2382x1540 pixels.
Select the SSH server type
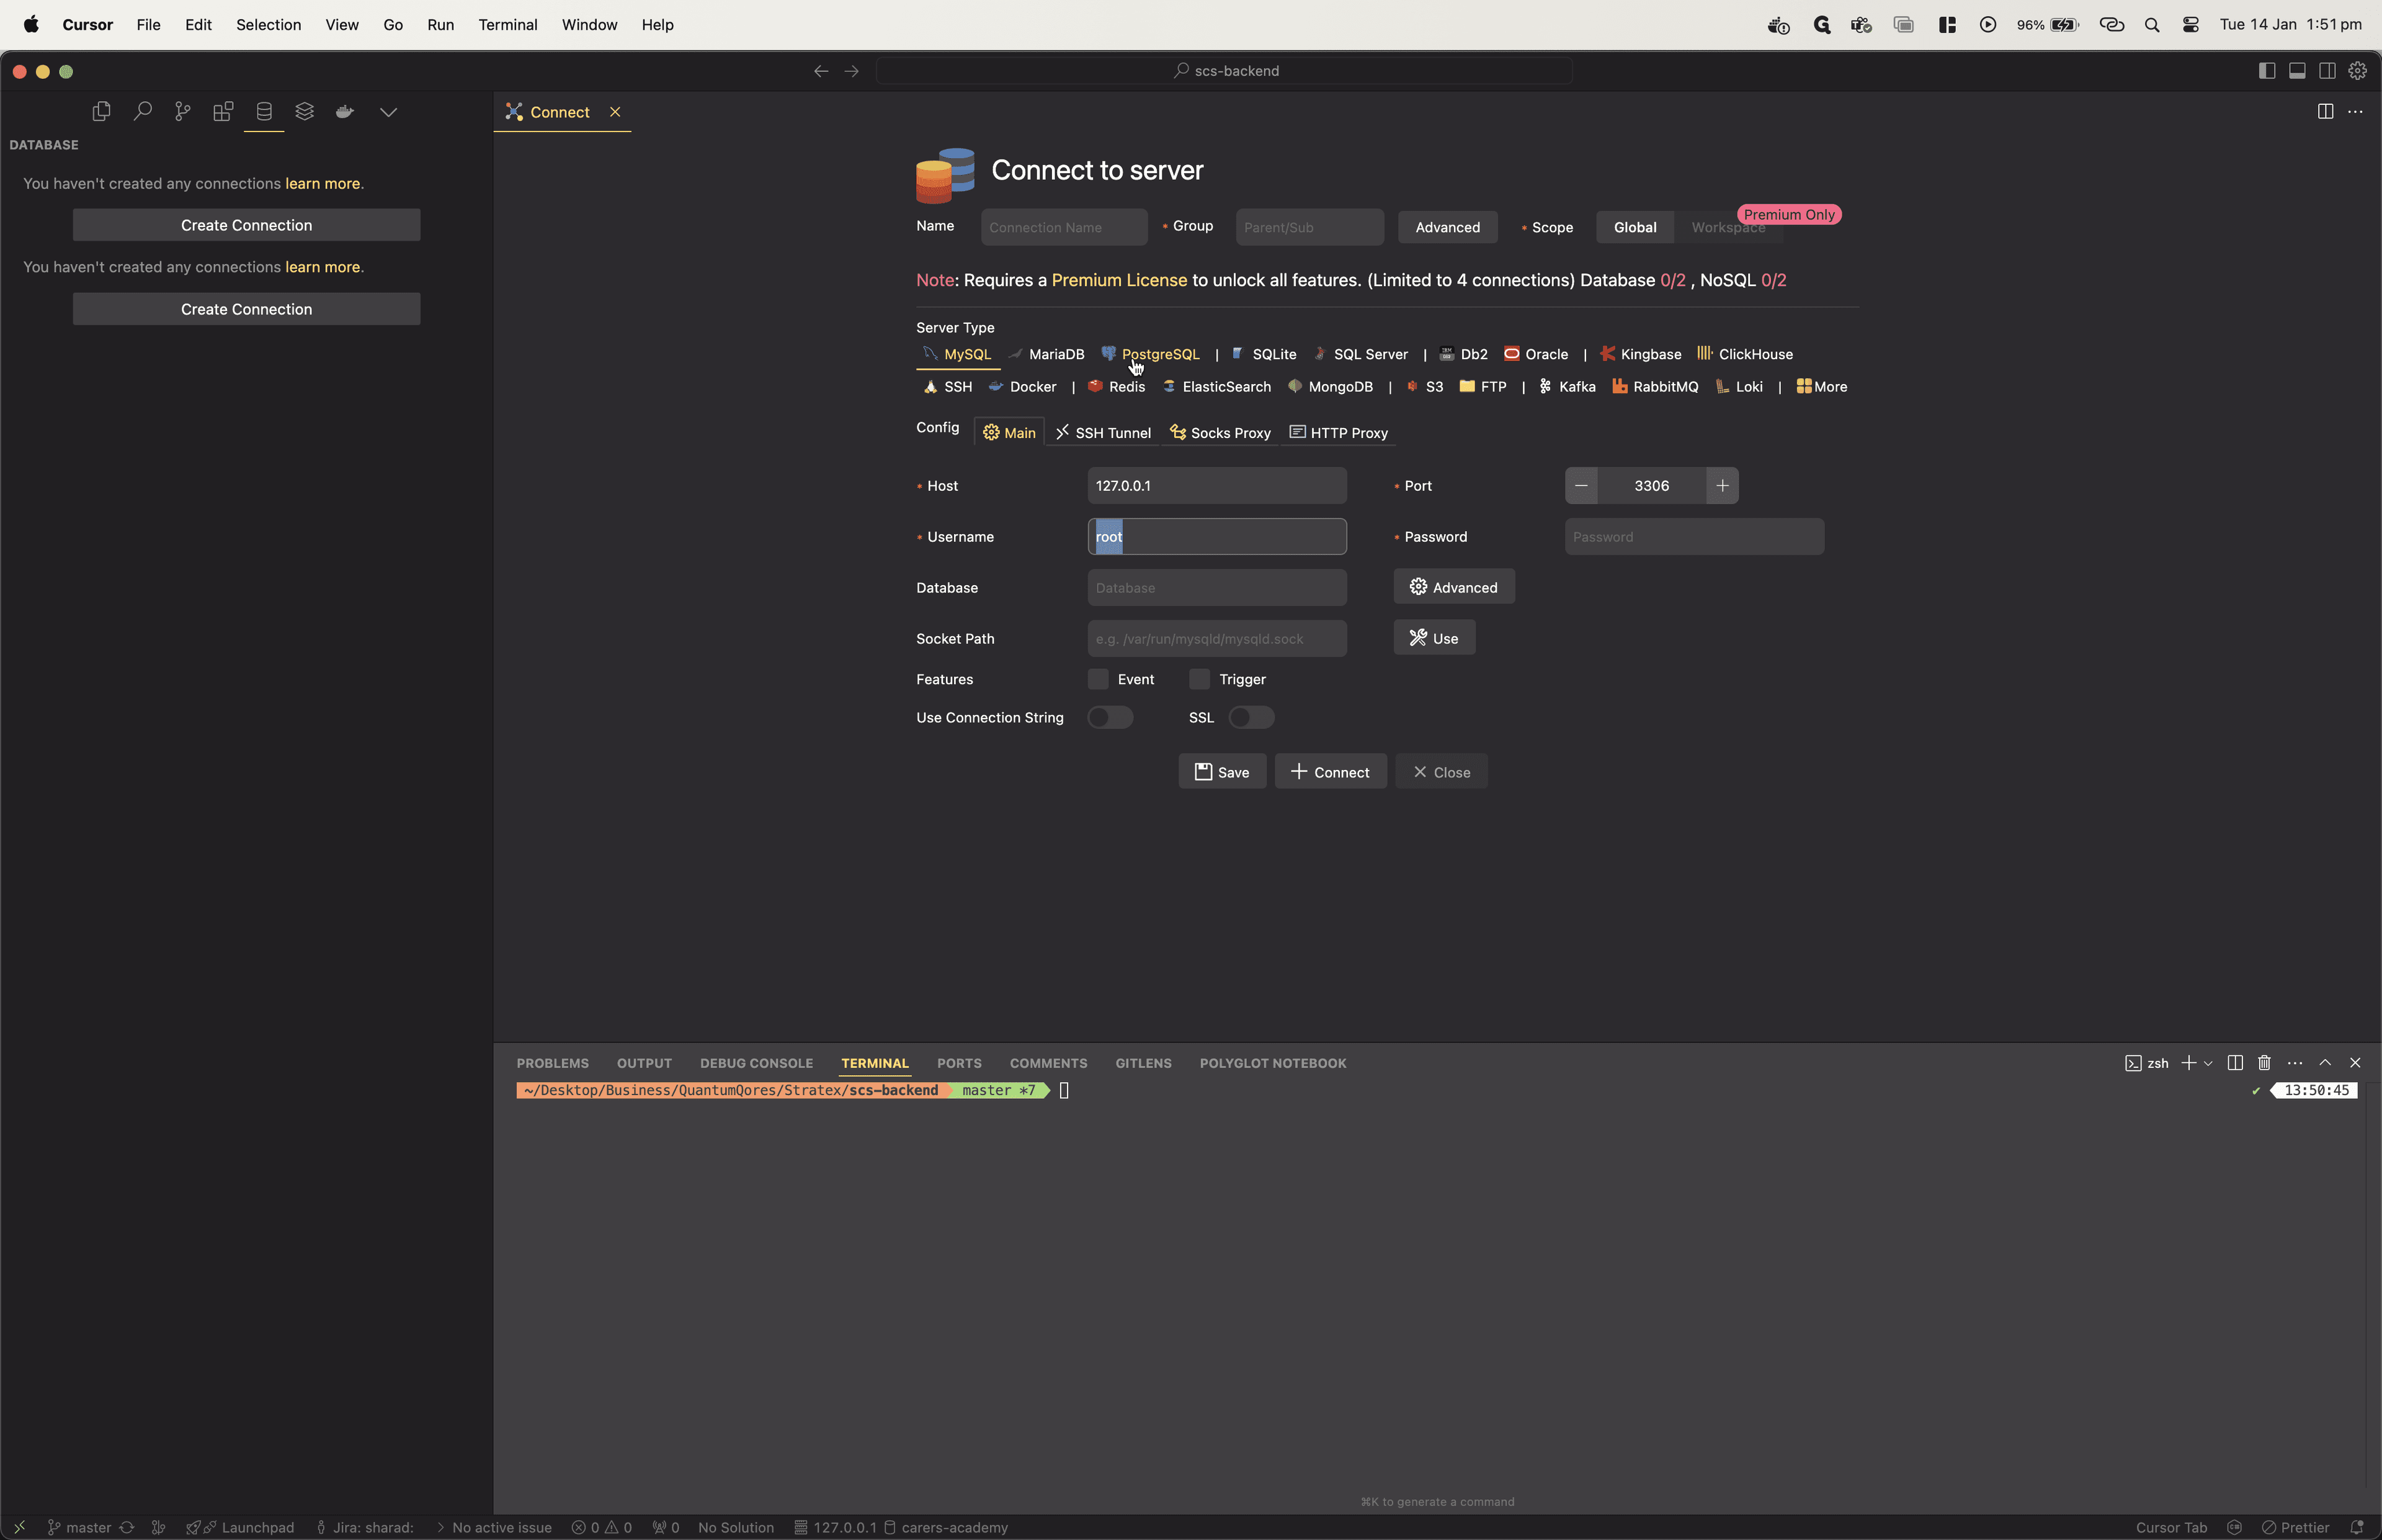tap(948, 387)
